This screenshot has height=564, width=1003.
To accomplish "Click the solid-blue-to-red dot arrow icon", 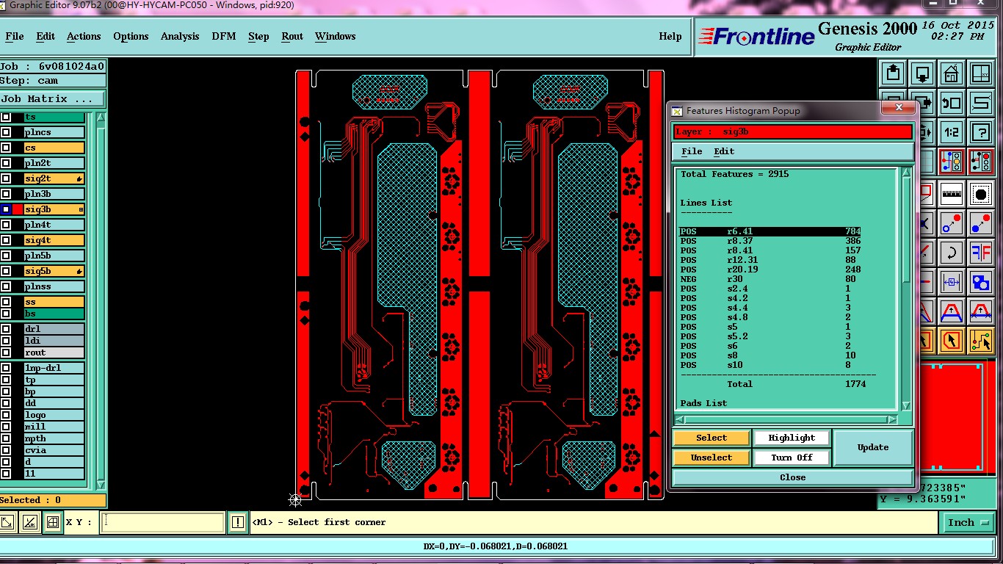I will point(981,223).
